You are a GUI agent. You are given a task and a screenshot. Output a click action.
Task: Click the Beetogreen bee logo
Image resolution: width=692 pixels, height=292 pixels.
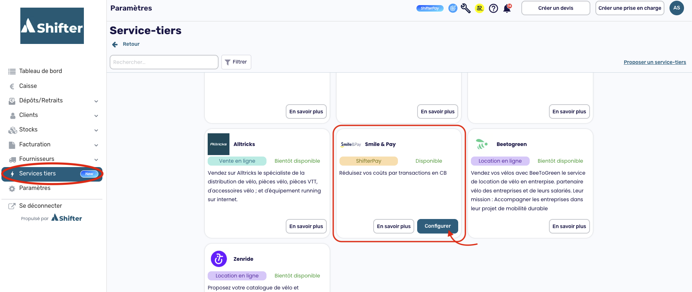pos(481,144)
